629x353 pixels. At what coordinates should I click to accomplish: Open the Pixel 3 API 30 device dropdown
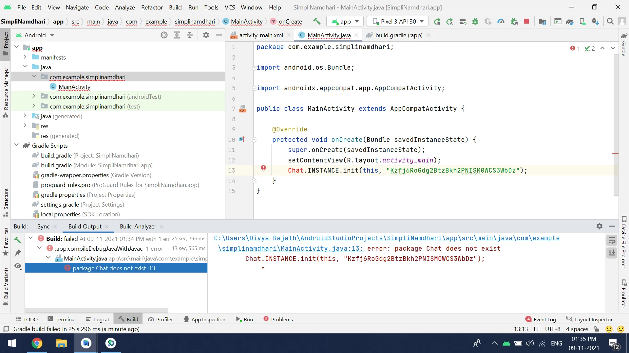(398, 22)
